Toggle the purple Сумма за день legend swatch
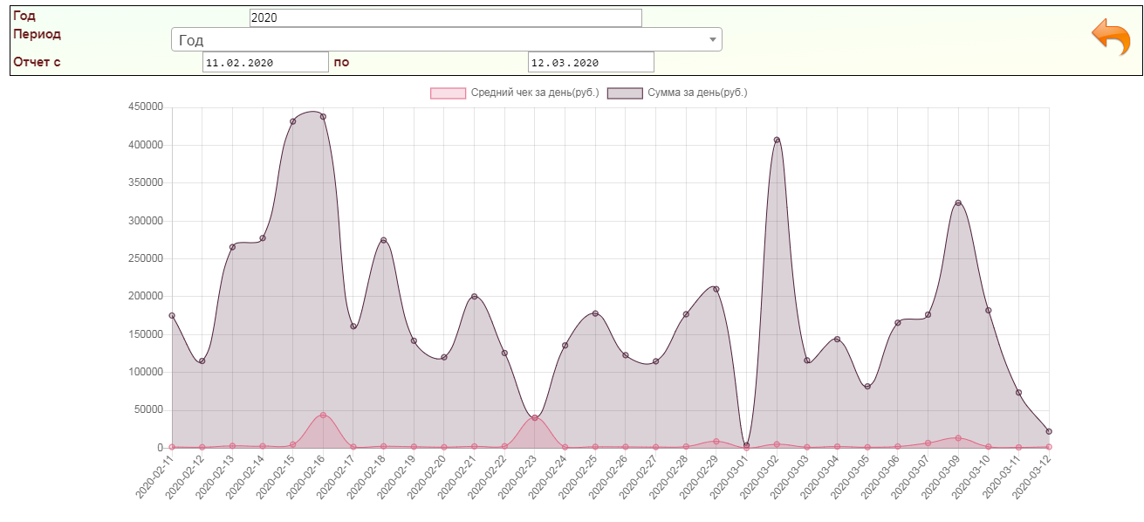Image resolution: width=1144 pixels, height=522 pixels. coord(625,93)
